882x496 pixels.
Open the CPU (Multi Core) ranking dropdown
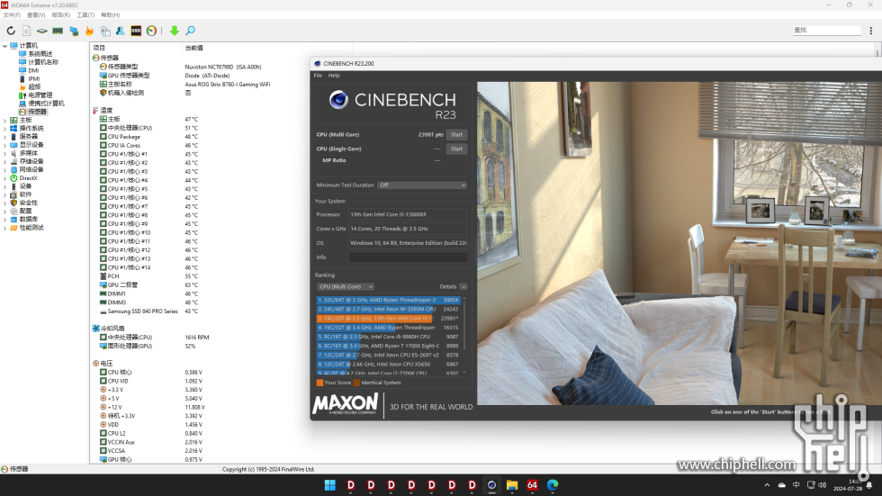(x=346, y=287)
